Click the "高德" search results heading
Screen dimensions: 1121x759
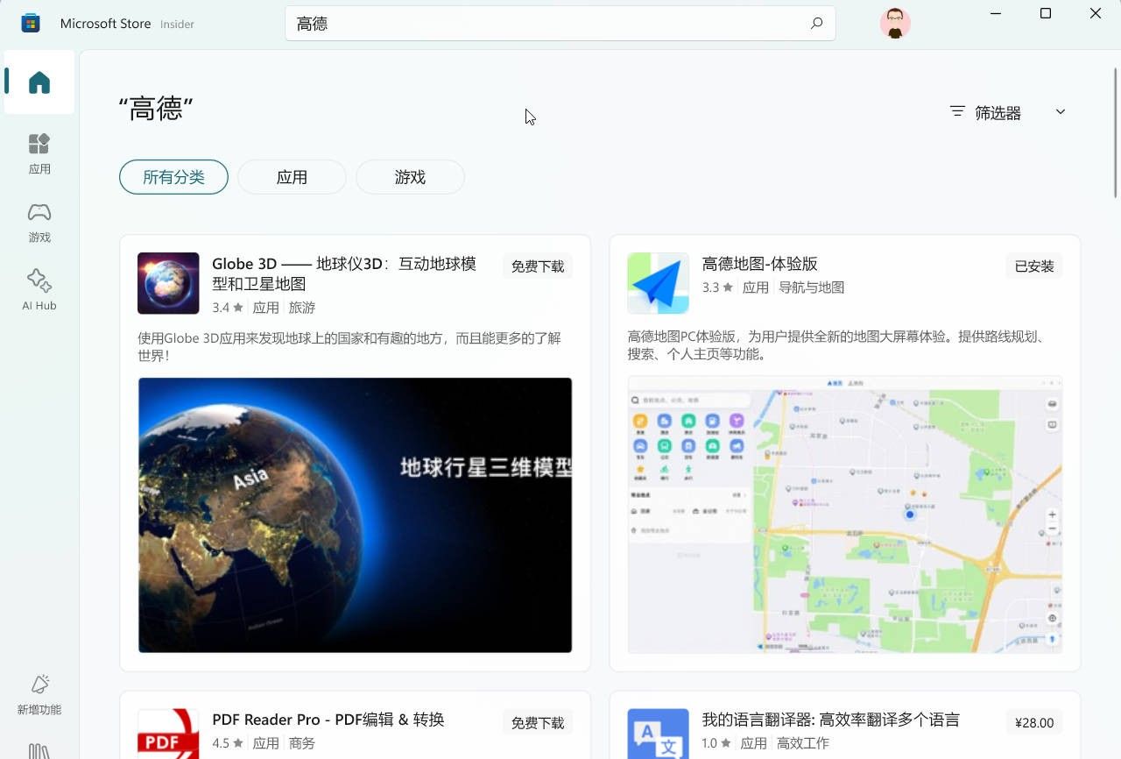[x=156, y=110]
